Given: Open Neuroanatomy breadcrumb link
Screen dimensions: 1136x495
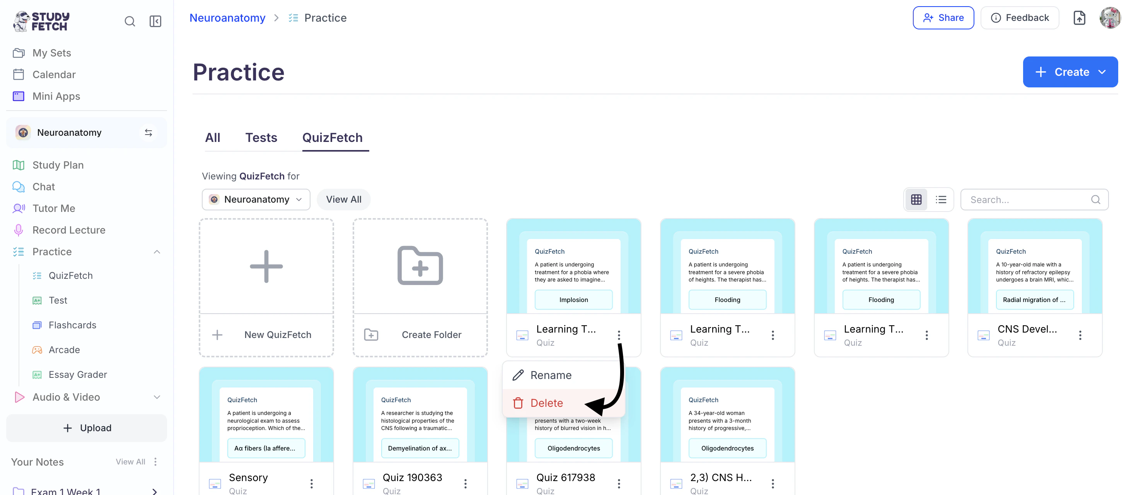Looking at the screenshot, I should click(228, 18).
